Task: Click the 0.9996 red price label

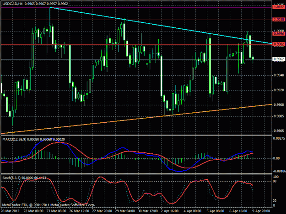Action: (x=279, y=34)
